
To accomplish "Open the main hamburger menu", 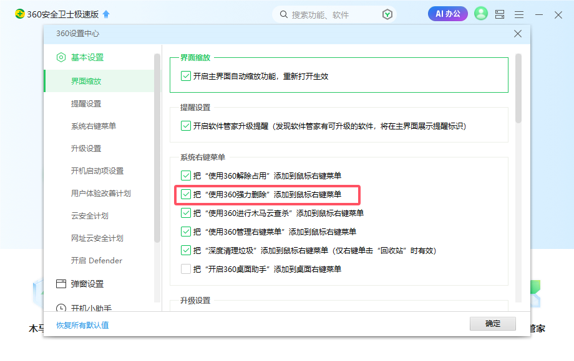I will [x=519, y=14].
